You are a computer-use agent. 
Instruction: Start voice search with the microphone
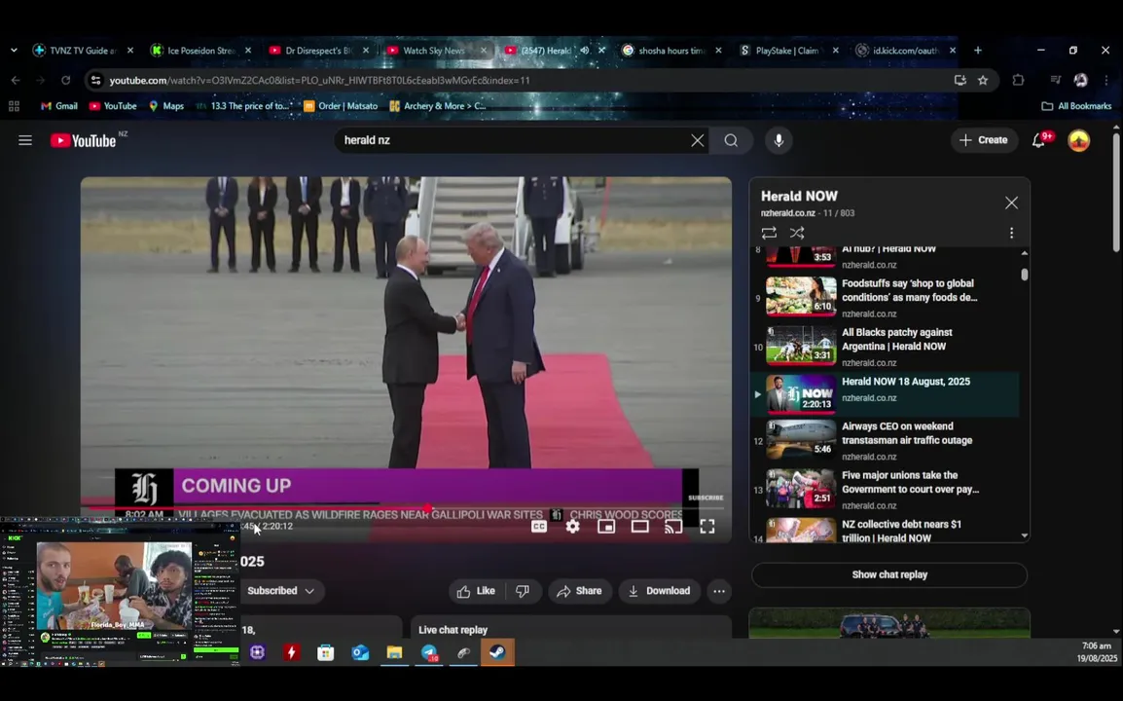779,140
